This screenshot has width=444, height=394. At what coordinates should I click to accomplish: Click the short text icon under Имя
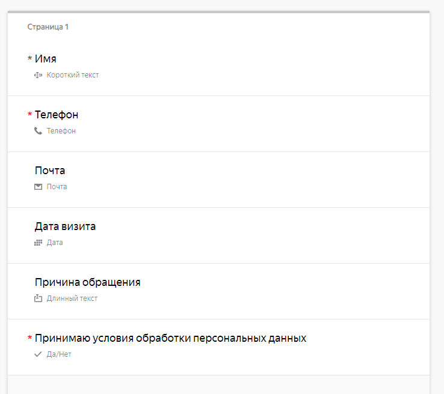point(39,75)
